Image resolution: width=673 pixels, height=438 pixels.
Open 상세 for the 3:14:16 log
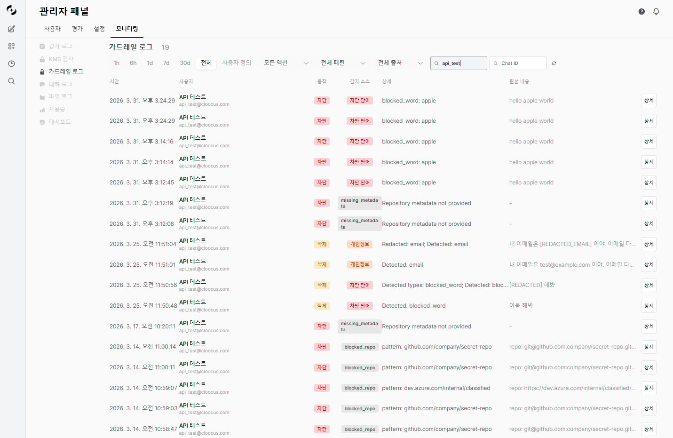click(649, 141)
